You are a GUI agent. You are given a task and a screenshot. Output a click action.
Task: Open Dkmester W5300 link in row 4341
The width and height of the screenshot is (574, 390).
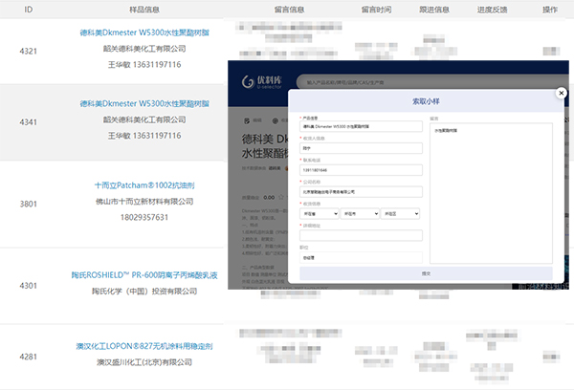click(x=144, y=103)
